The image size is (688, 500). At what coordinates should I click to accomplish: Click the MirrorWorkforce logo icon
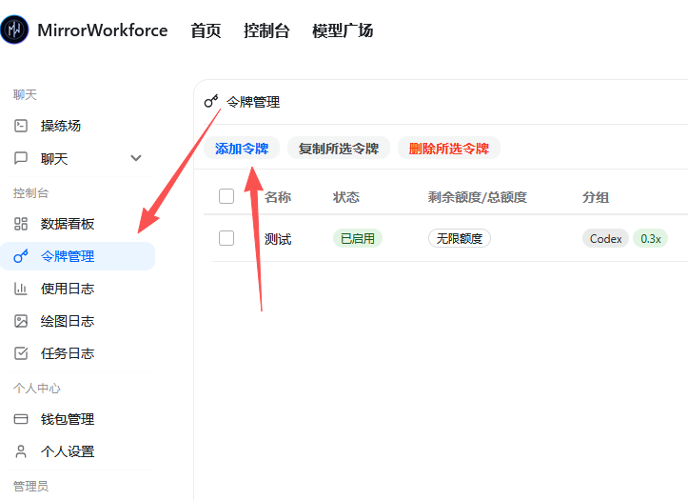click(x=14, y=30)
